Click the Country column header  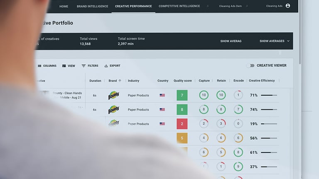tap(163, 80)
